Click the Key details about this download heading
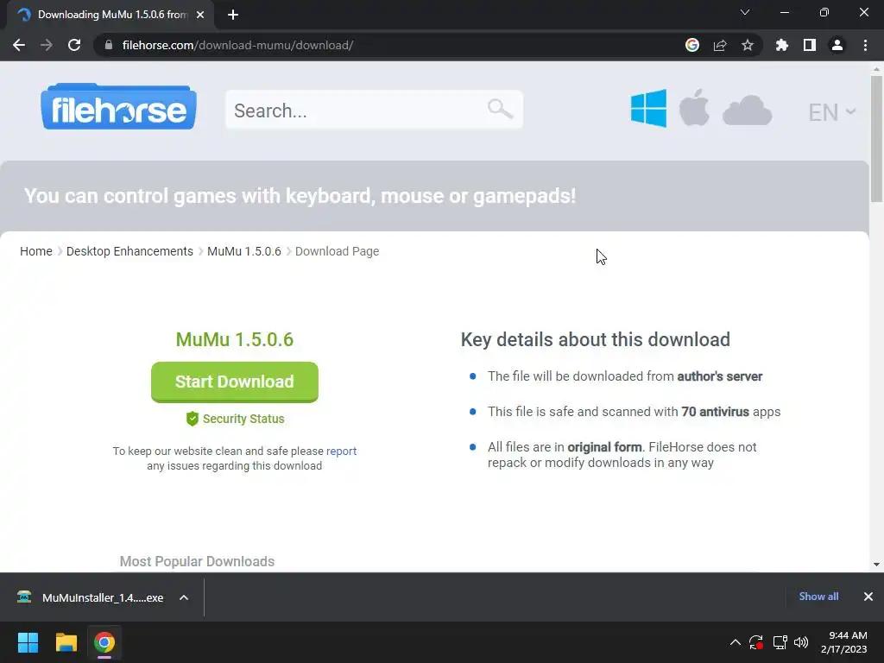 (x=596, y=340)
